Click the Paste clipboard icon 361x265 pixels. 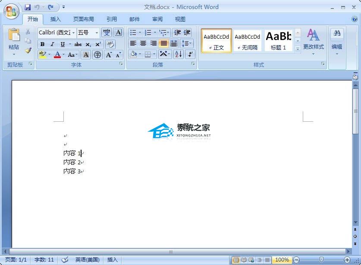tap(14, 35)
